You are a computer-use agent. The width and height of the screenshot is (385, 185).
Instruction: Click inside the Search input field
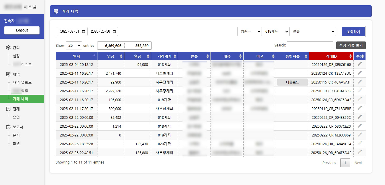(x=310, y=45)
